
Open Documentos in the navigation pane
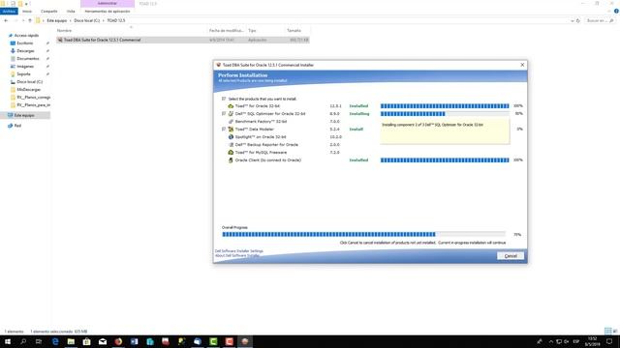(28, 59)
